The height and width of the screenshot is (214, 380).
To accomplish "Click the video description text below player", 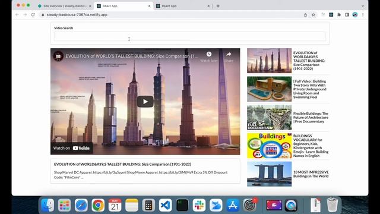I will (x=141, y=175).
